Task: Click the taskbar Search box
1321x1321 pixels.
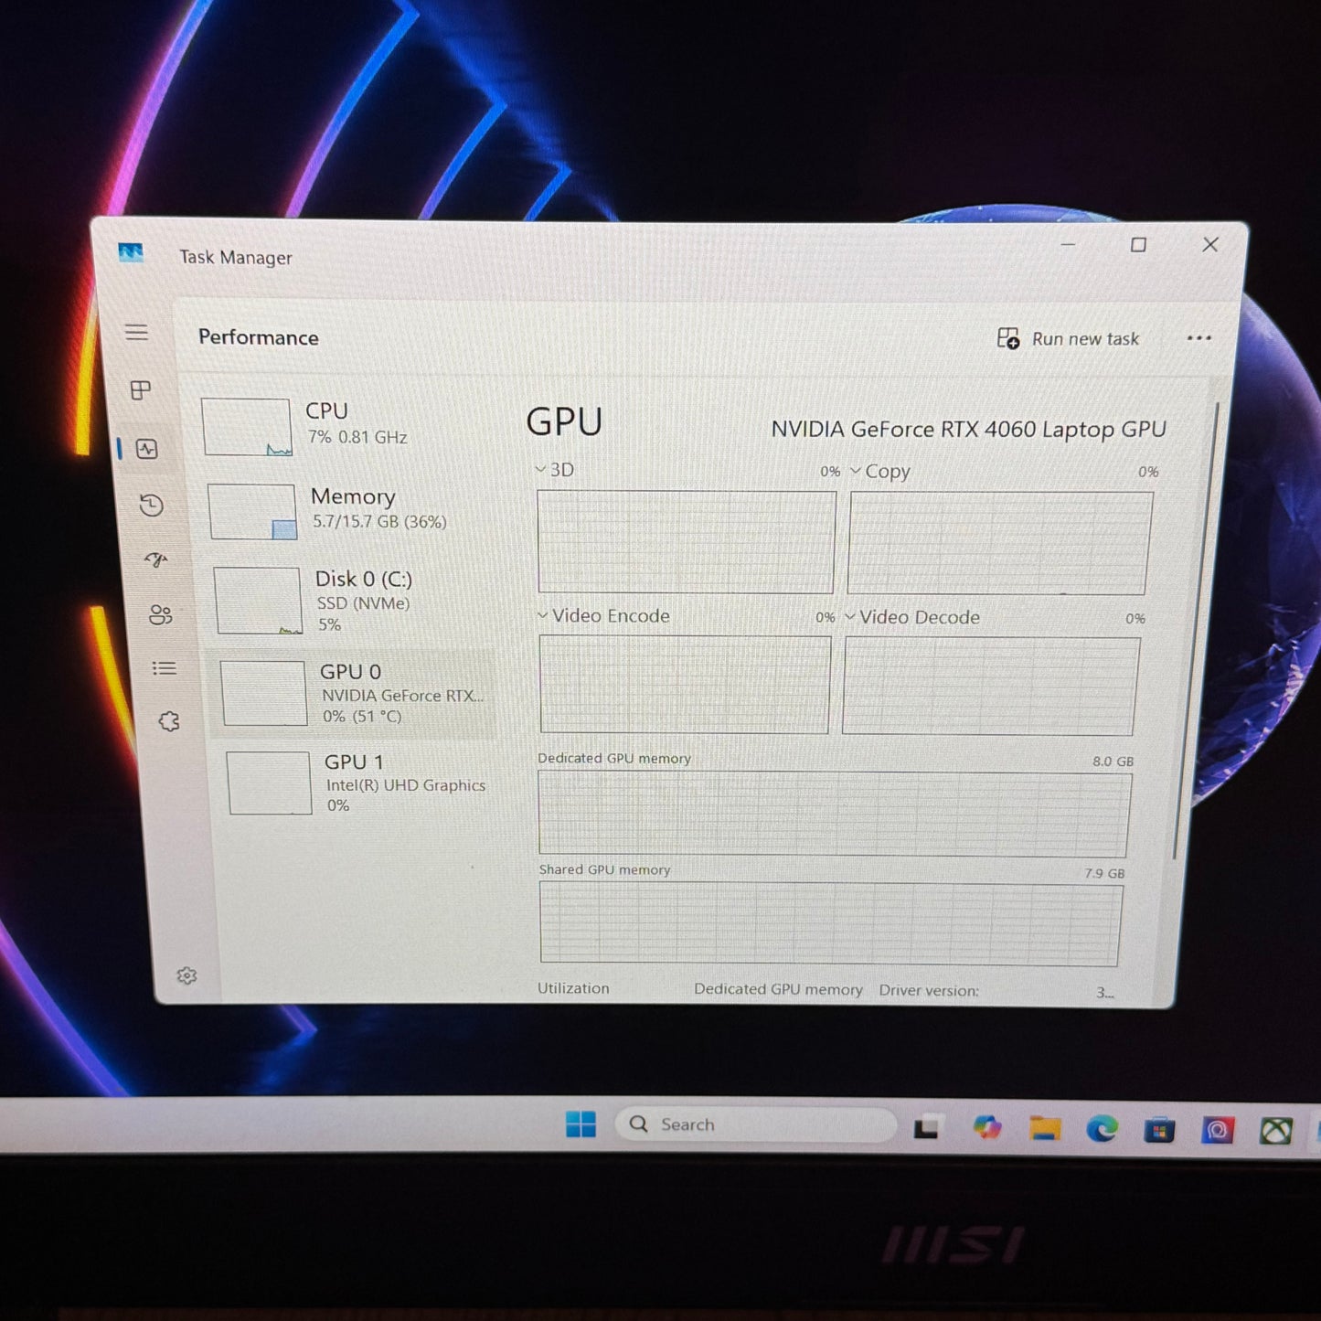Action: click(754, 1124)
